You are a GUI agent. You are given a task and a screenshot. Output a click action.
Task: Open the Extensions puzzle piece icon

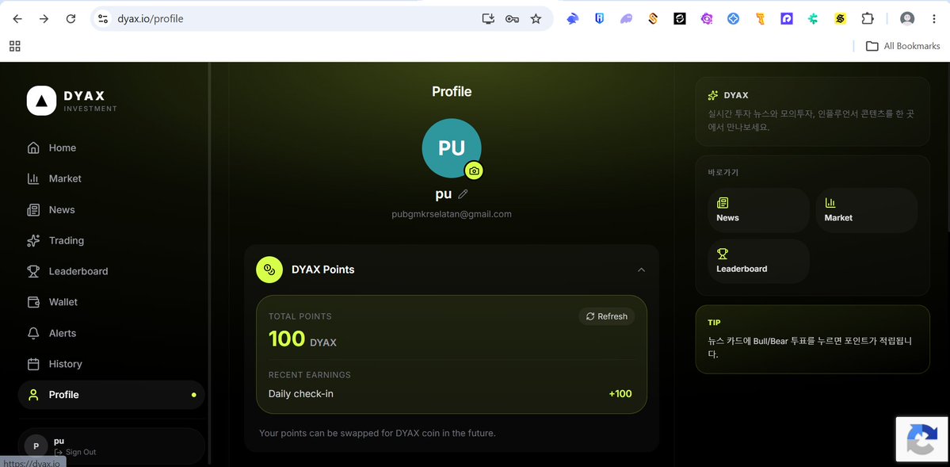[x=867, y=19]
